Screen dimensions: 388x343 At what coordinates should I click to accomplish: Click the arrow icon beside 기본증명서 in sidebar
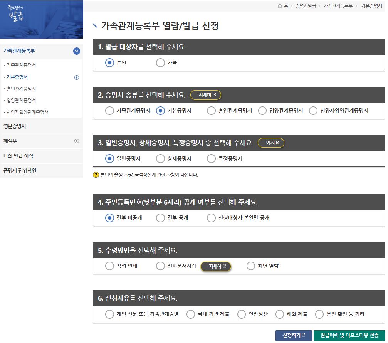(76, 77)
